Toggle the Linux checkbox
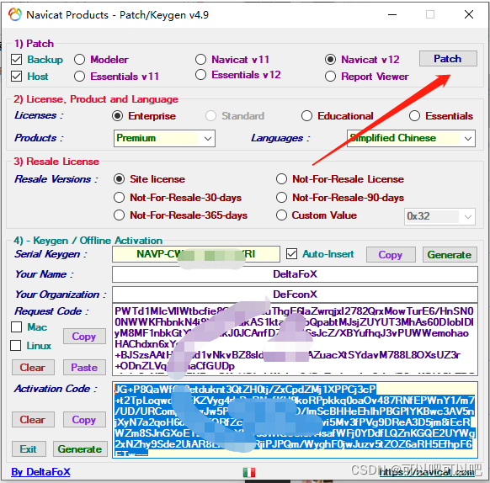Viewport: 490px width, 483px height. click(16, 346)
